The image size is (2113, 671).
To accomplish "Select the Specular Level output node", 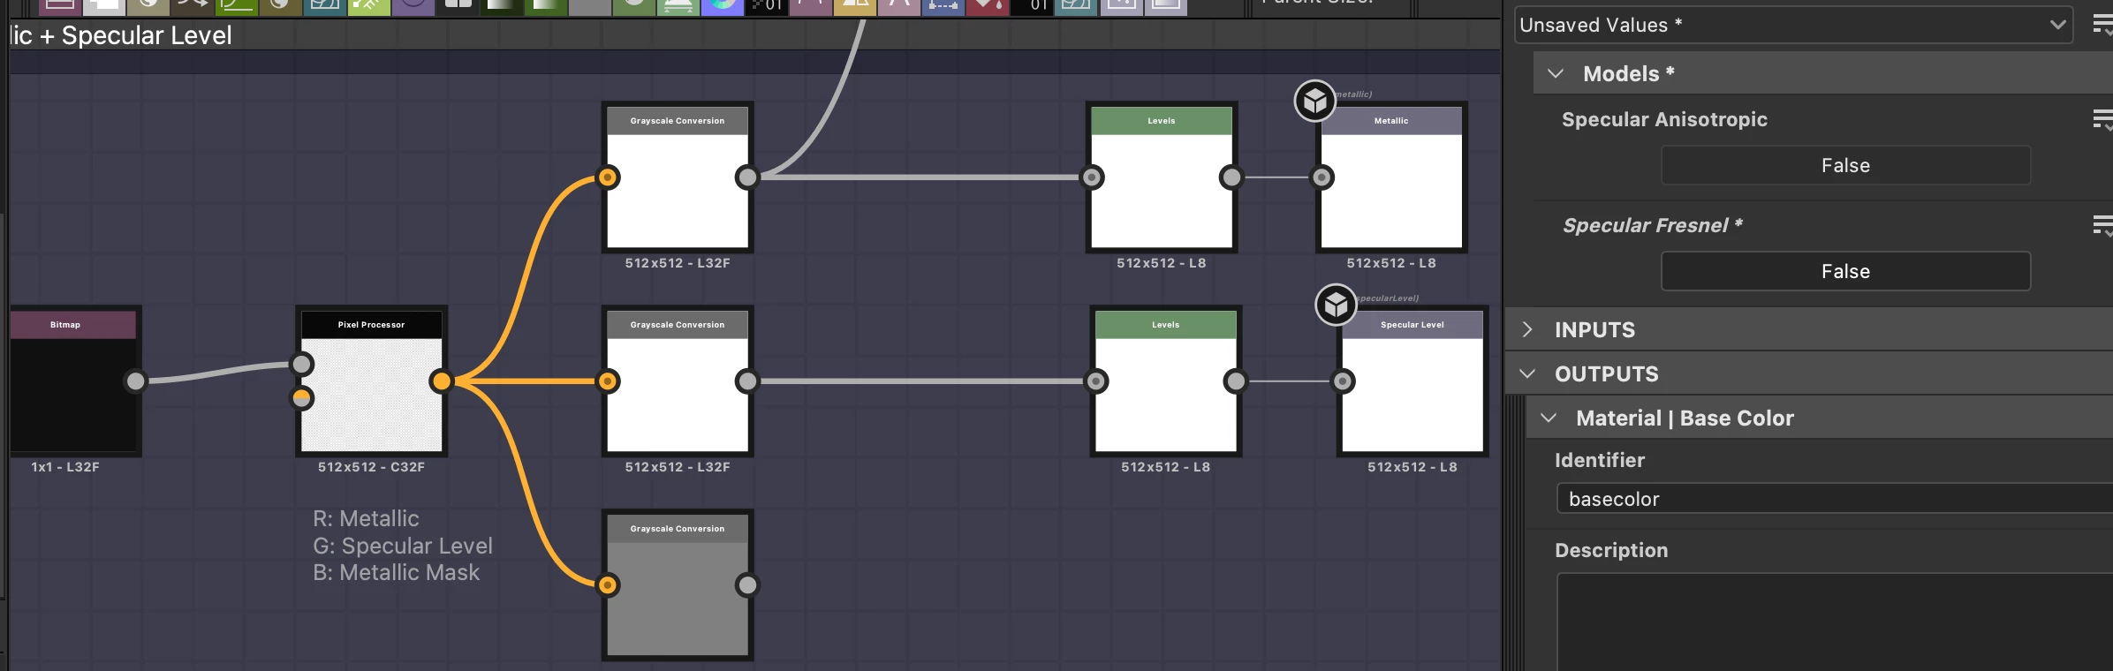I will pos(1412,381).
